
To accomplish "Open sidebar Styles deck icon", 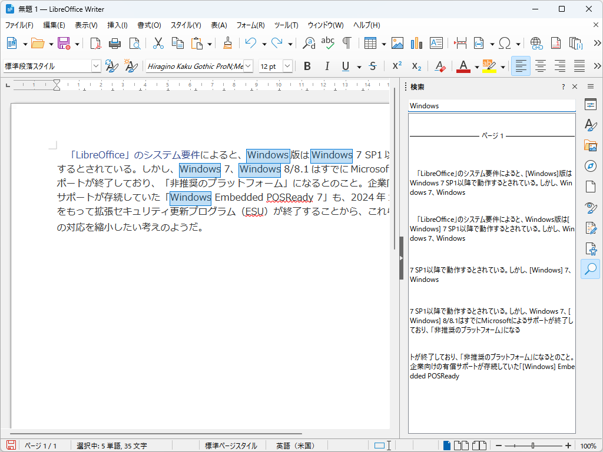I will [590, 125].
